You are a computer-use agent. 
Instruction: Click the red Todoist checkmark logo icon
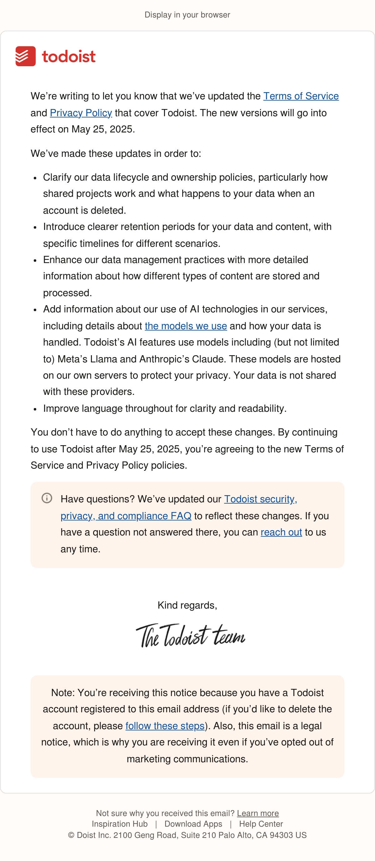click(x=25, y=56)
